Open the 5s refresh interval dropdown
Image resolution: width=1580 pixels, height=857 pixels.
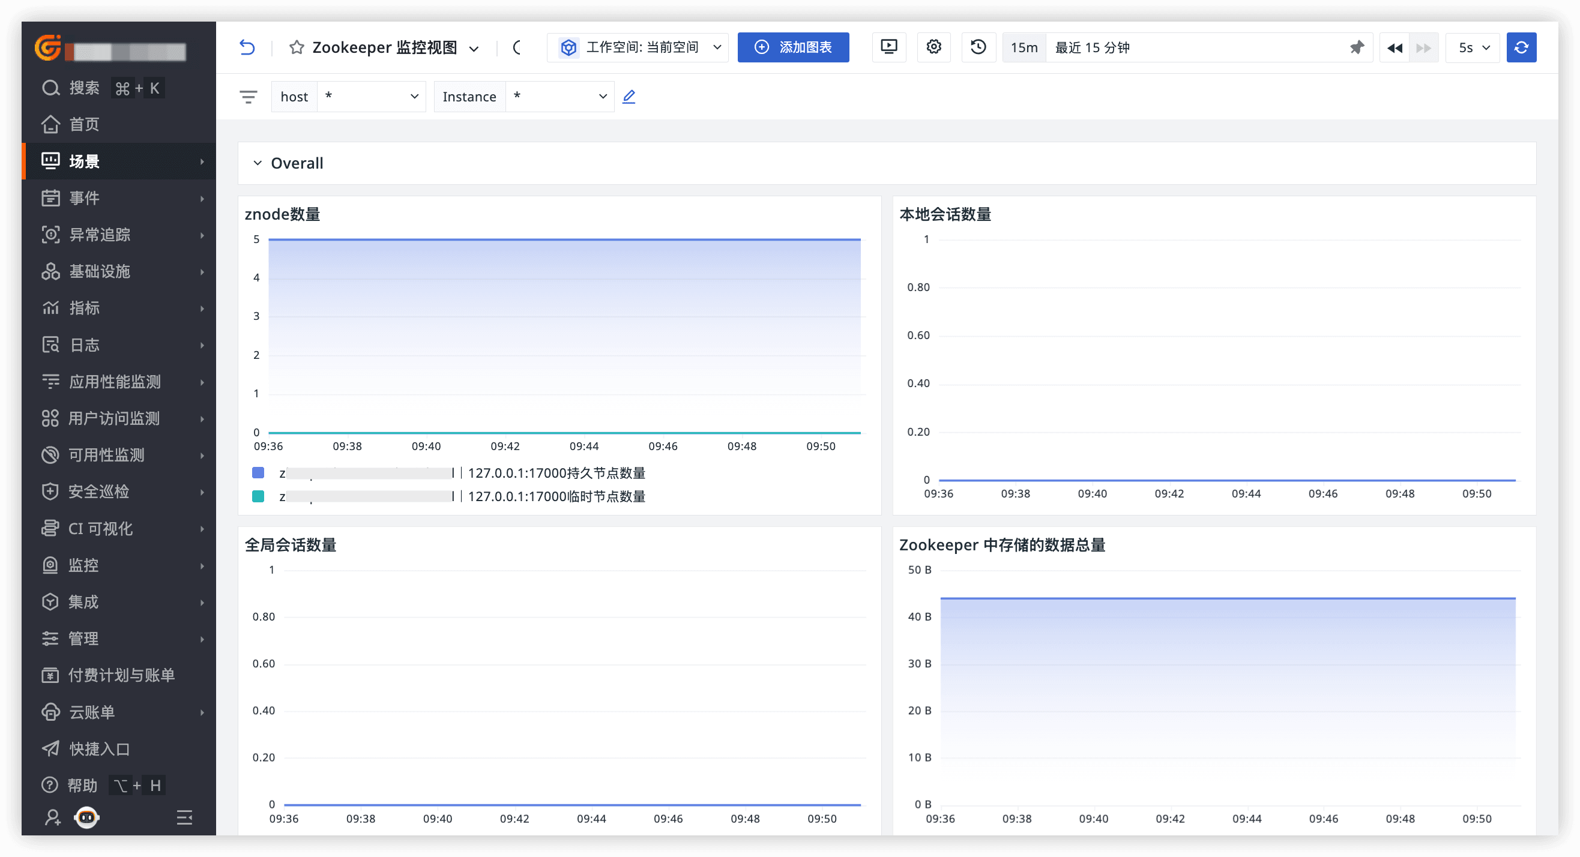[x=1473, y=47]
